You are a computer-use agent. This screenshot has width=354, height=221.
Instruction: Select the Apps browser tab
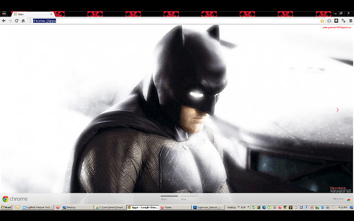tap(33, 14)
